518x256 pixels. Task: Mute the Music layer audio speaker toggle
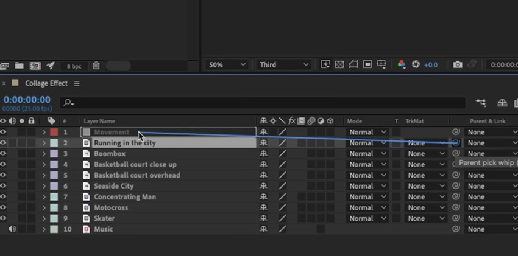tap(12, 229)
